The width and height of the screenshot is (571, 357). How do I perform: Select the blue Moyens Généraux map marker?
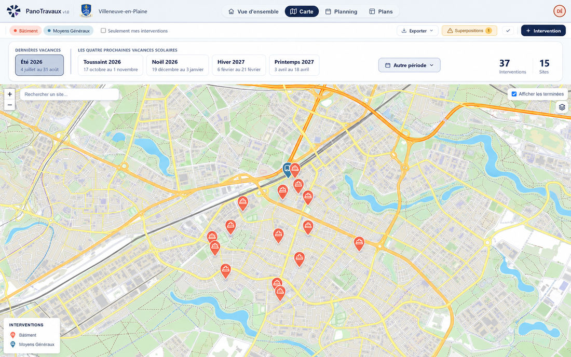pyautogui.click(x=287, y=170)
